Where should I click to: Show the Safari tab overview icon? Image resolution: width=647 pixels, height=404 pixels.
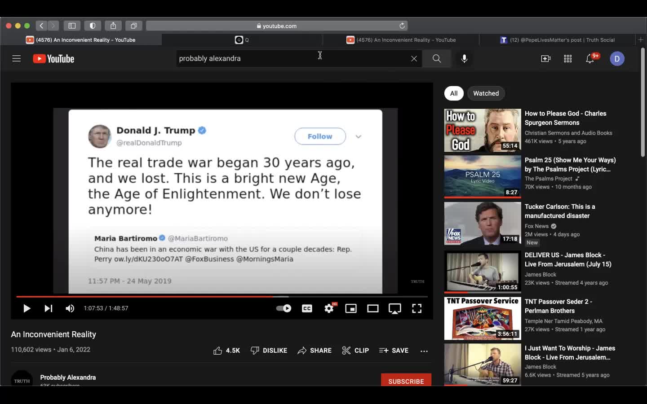tap(134, 26)
